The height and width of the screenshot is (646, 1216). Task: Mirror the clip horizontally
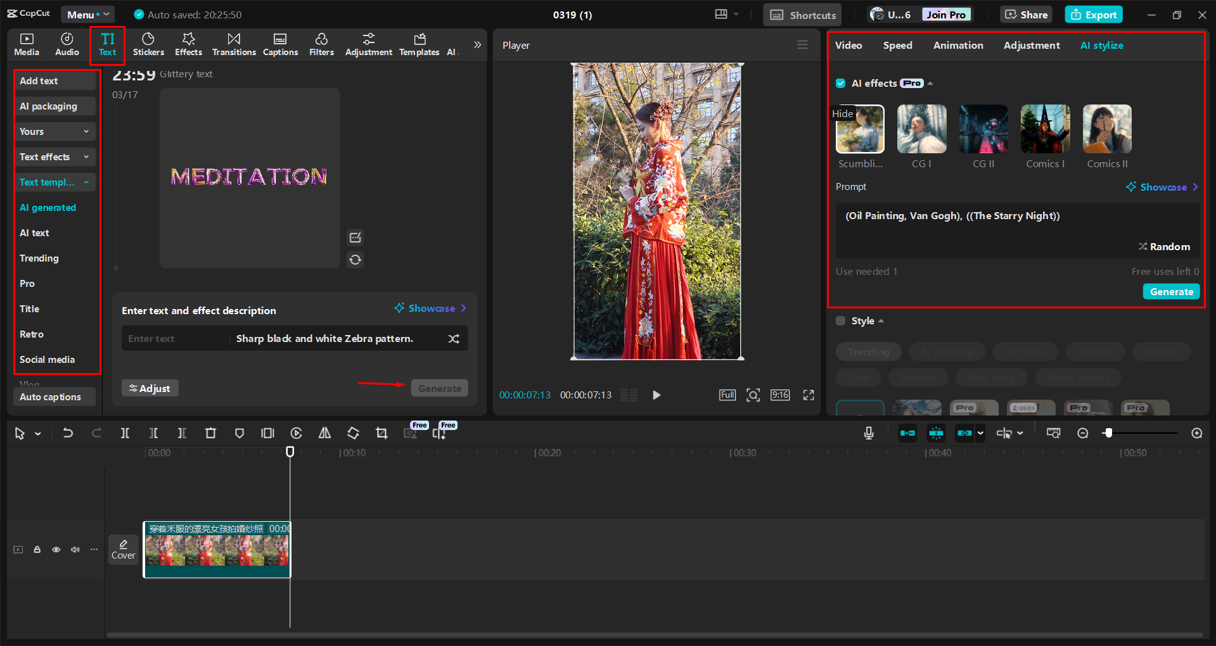(324, 433)
